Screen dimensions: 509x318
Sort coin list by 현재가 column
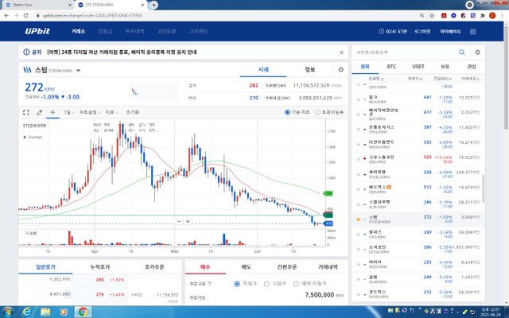(415, 79)
